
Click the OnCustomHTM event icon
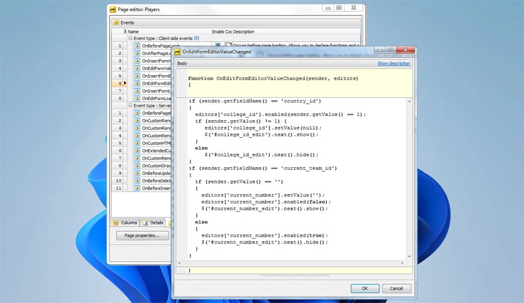tap(137, 143)
